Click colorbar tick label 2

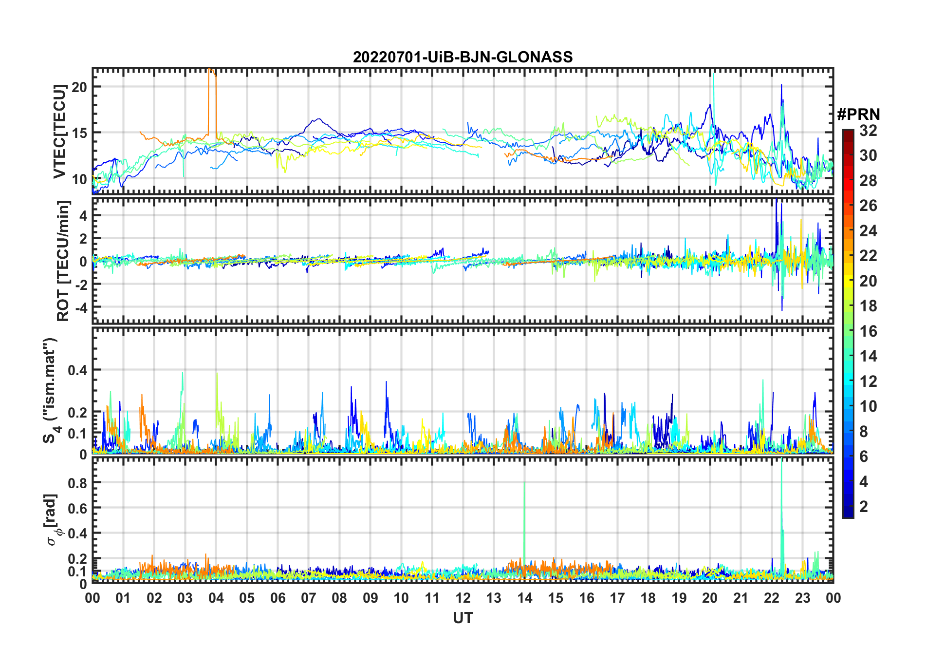864,507
